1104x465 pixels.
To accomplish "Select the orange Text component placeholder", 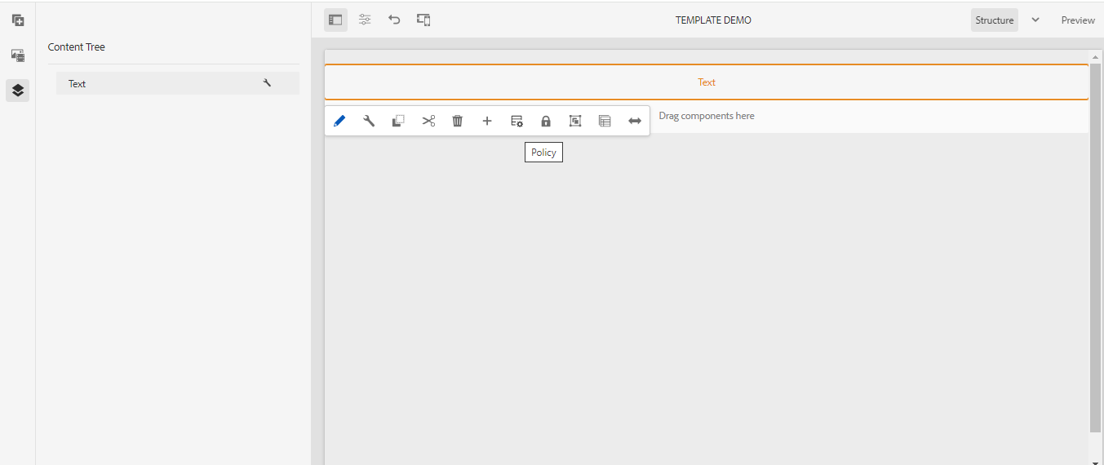I will pos(707,82).
